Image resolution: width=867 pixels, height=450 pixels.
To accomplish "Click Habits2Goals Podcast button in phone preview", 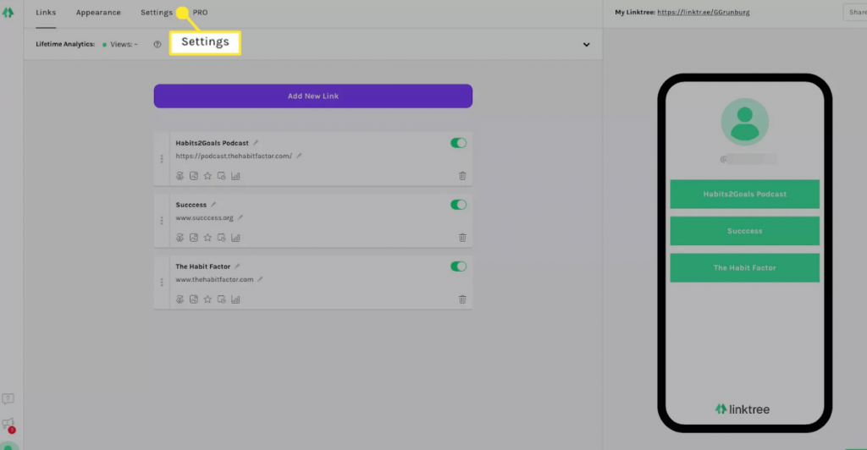I will pyautogui.click(x=745, y=194).
